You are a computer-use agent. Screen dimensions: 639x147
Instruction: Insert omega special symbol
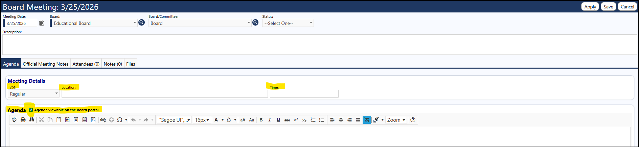120,120
